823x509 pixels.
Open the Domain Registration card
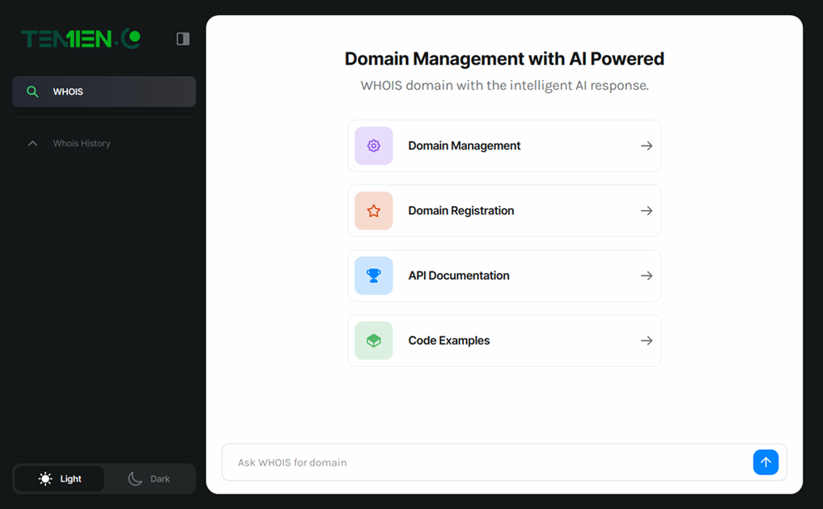[503, 211]
